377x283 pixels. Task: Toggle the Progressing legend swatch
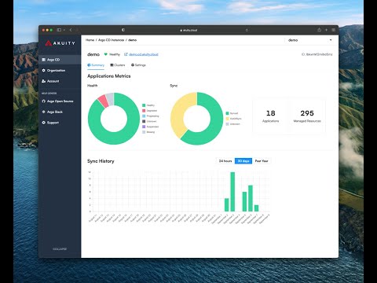pos(144,116)
